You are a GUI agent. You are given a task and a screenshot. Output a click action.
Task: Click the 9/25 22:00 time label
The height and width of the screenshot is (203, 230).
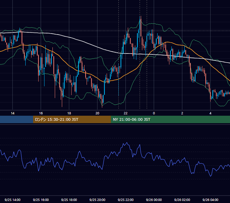(125, 200)
